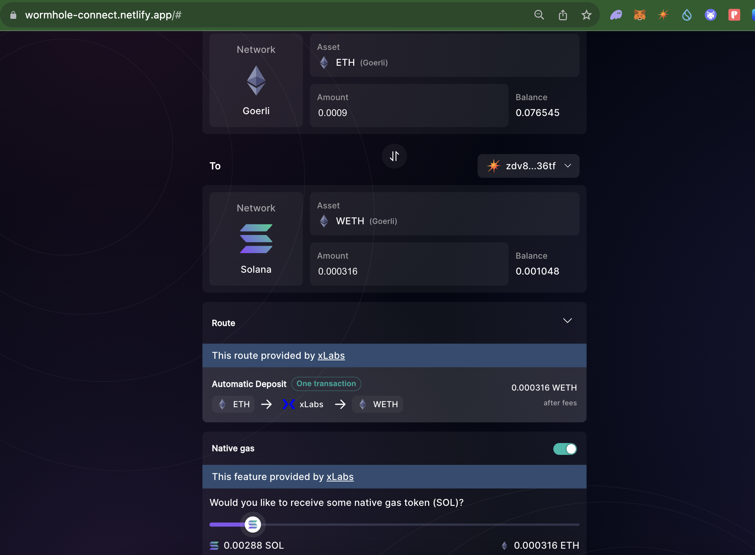This screenshot has width=755, height=555.
Task: Open the ETH (Goerli) asset selector
Action: [444, 55]
